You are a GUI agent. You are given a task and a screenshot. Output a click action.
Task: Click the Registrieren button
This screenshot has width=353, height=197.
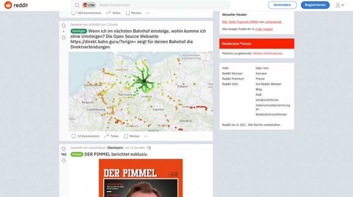point(315,5)
